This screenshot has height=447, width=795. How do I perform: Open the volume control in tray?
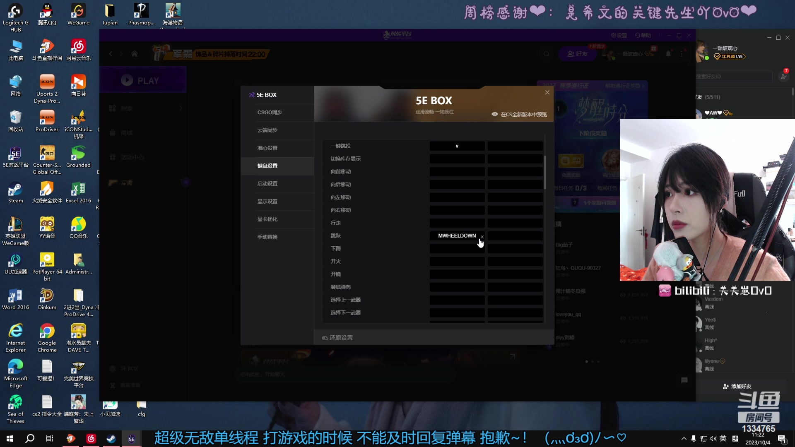tap(713, 439)
